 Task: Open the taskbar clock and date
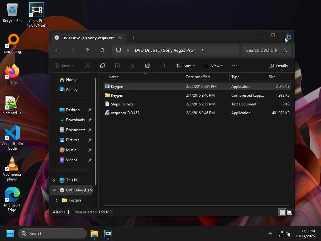click(x=305, y=233)
